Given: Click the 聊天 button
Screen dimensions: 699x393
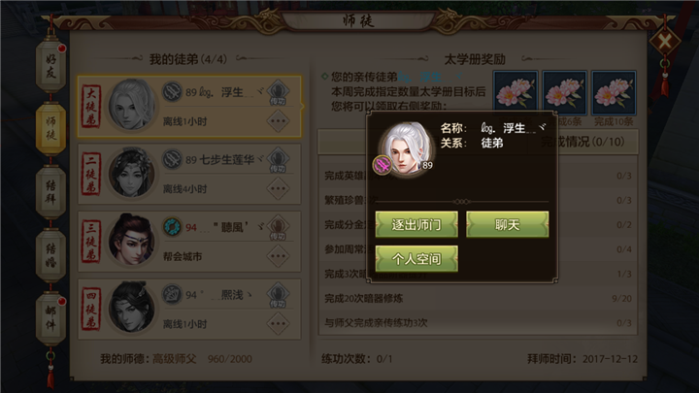Looking at the screenshot, I should coord(508,224).
